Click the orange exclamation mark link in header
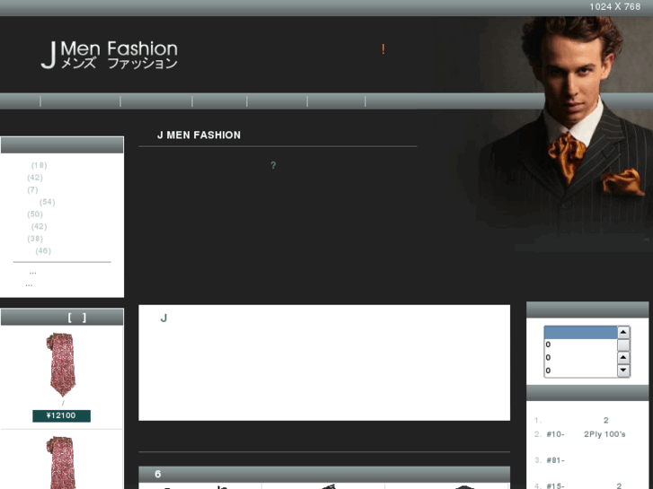653x489 pixels. (384, 49)
